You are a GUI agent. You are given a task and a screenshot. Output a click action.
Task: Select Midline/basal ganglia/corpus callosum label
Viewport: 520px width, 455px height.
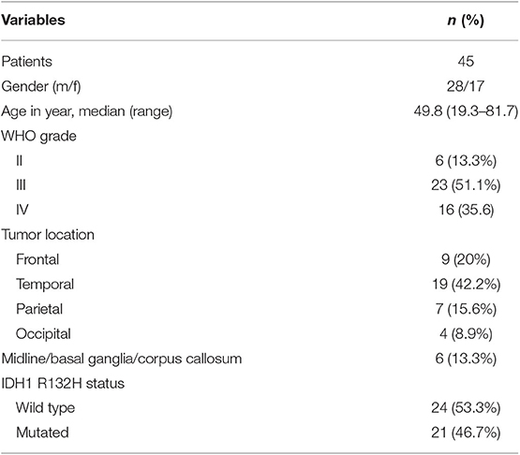[122, 359]
